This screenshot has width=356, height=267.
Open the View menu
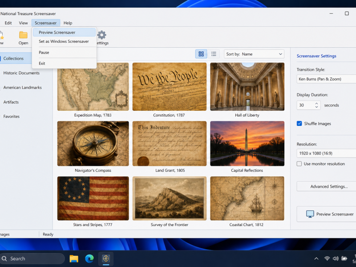23,23
